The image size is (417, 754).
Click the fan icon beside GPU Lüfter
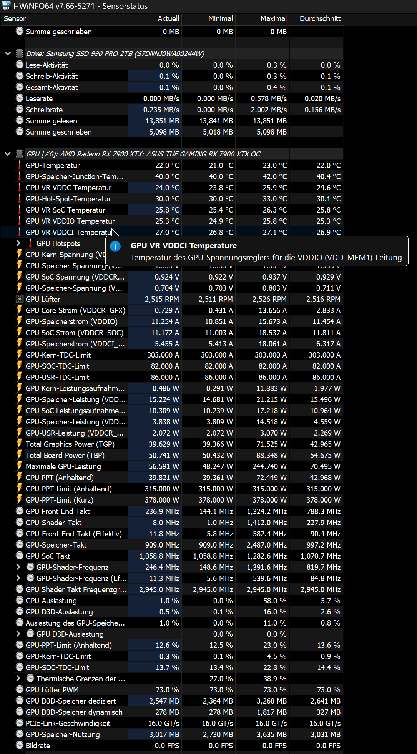(20, 299)
